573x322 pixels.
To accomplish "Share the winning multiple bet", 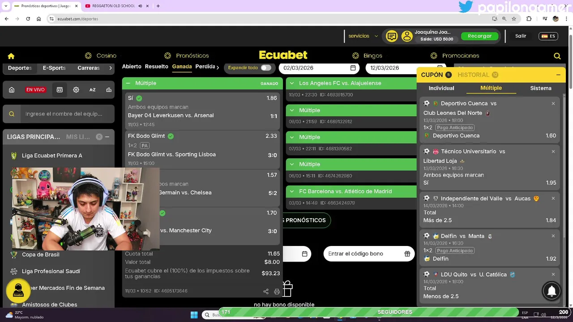I will tap(266, 291).
